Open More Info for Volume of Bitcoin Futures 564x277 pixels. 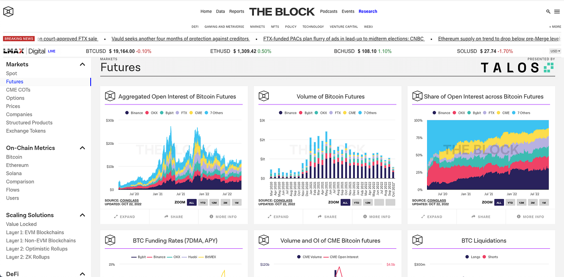coord(377,217)
